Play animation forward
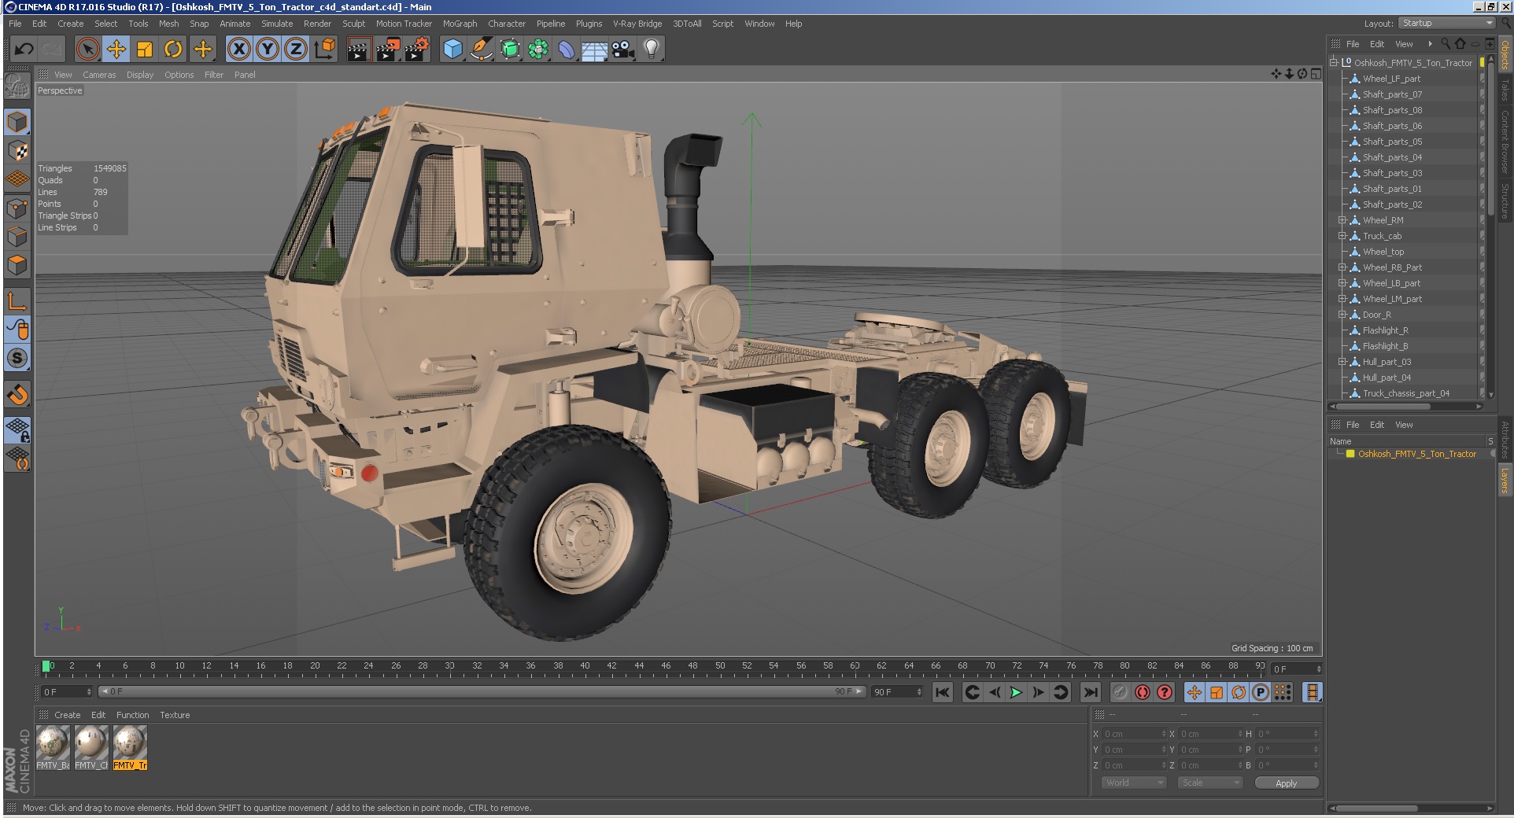 click(x=1016, y=692)
